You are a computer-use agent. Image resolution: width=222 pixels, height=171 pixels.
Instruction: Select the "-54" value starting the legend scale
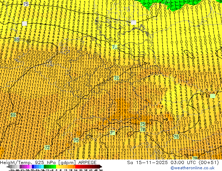coord(11,170)
